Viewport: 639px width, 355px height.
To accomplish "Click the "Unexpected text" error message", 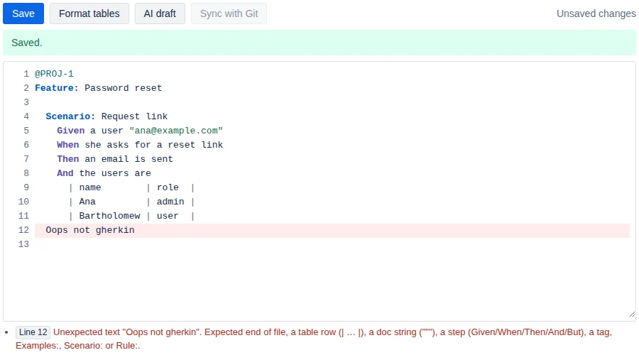I will coord(314,339).
